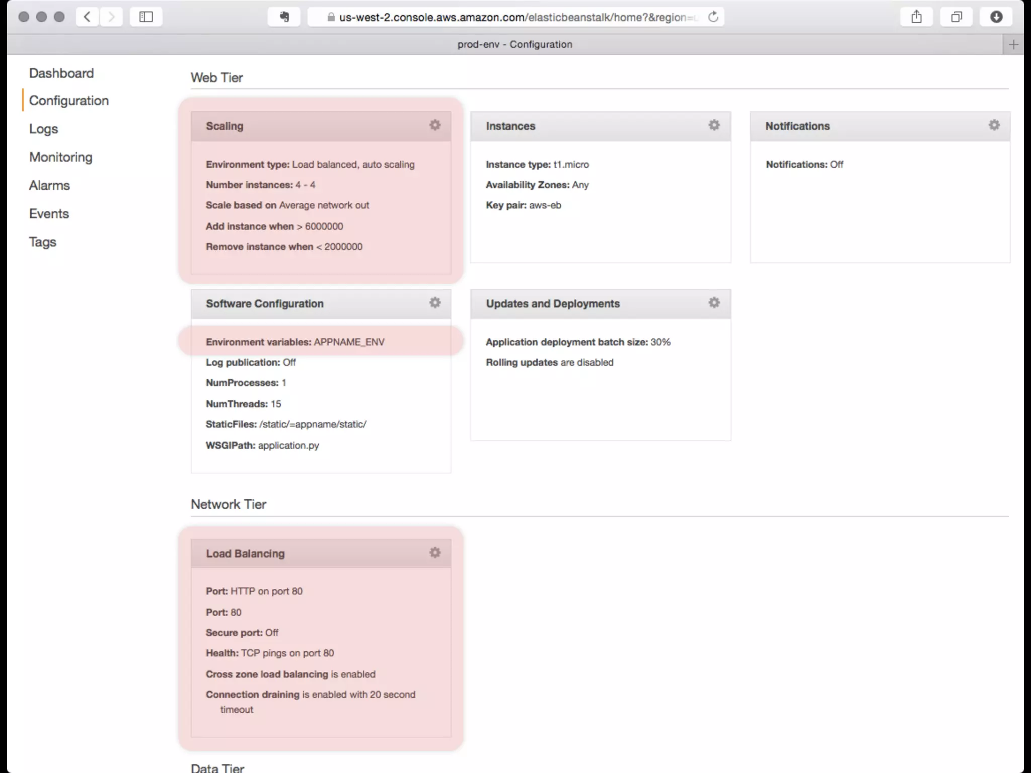
Task: Edit Software Configuration via gear icon
Action: [435, 303]
